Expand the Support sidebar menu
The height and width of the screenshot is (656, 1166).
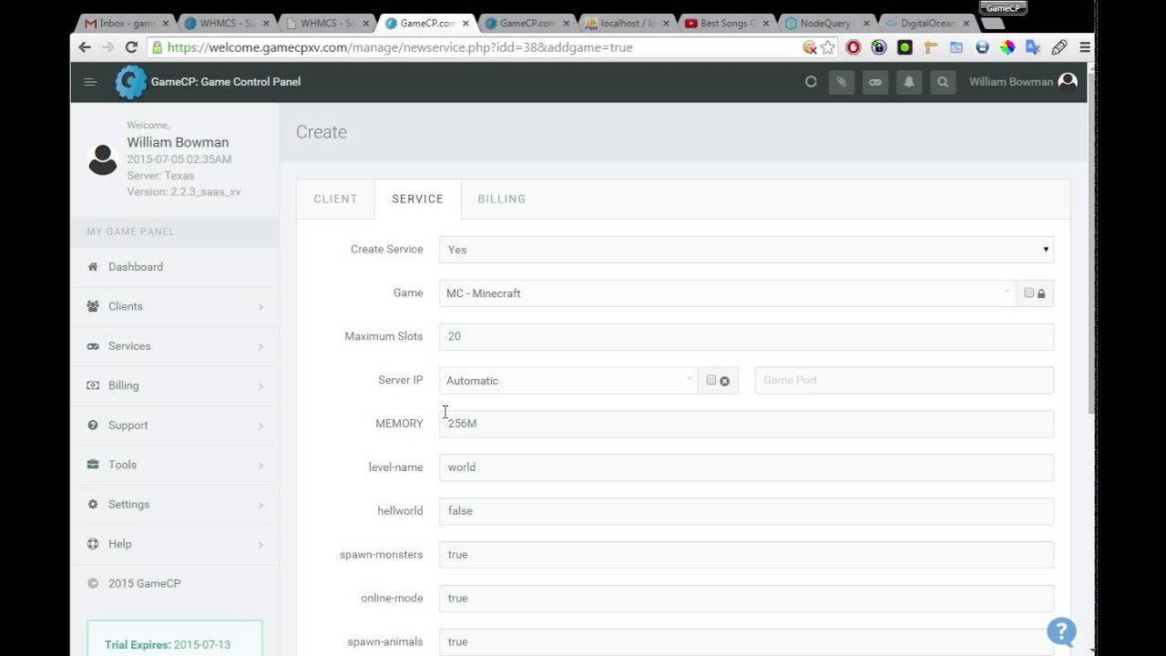[x=175, y=425]
